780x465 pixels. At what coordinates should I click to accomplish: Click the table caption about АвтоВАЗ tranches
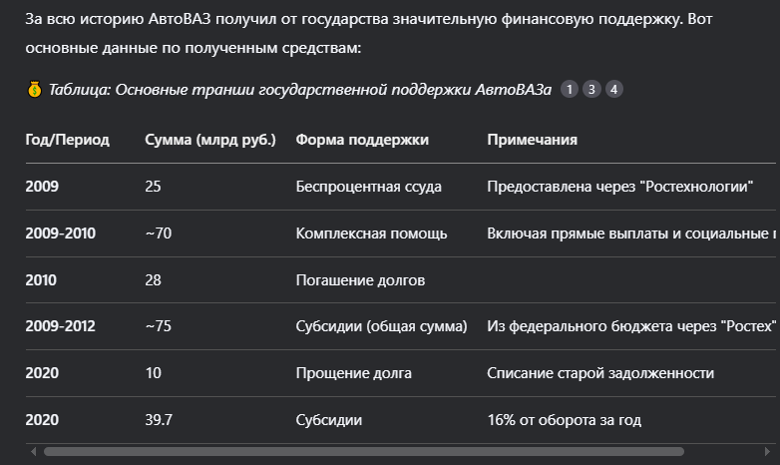click(300, 90)
